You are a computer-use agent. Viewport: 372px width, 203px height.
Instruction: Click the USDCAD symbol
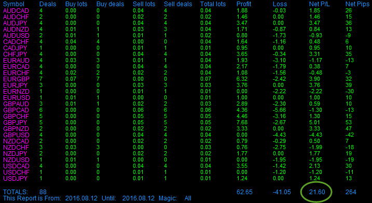click(17, 166)
